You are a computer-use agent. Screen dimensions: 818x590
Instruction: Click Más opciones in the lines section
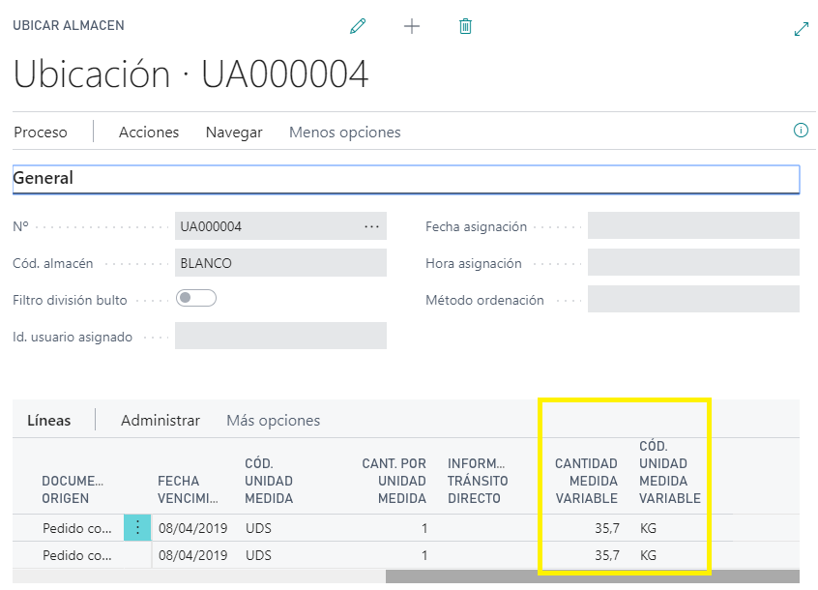(x=274, y=420)
